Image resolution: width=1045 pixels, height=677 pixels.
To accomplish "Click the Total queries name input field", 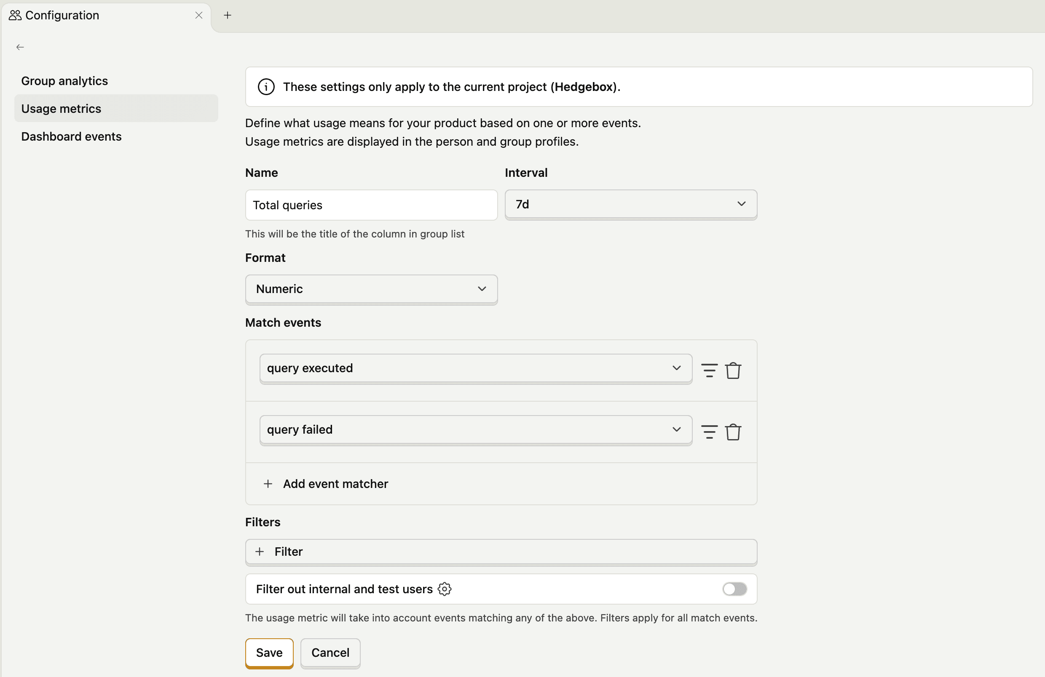I will click(x=371, y=205).
